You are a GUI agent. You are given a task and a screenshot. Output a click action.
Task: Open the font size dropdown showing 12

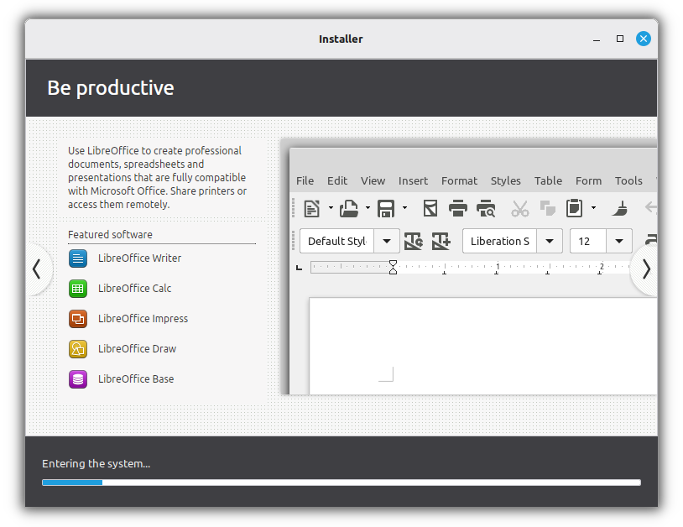point(618,241)
